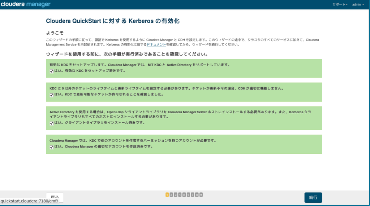Click the 戻る back button
370x206 pixels.
click(x=55, y=197)
